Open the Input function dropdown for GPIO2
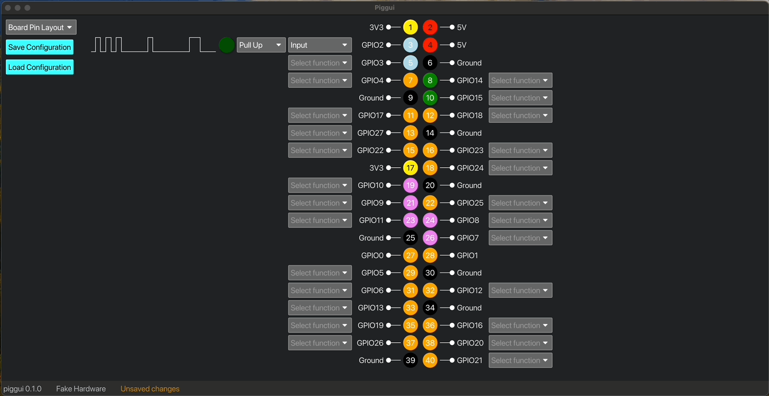The image size is (769, 396). [320, 45]
